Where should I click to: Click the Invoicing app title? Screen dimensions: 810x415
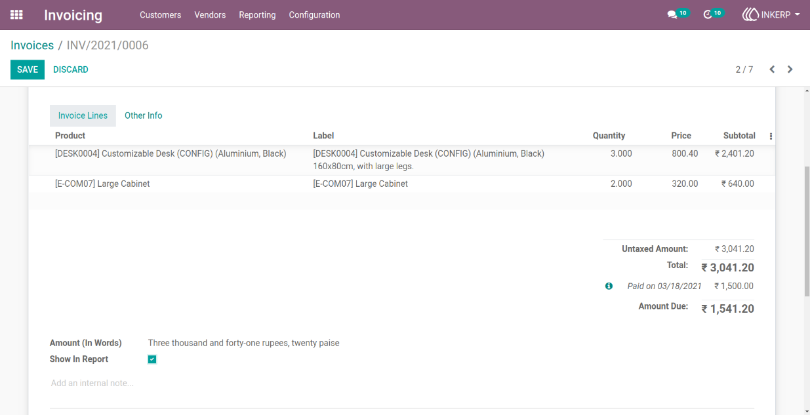coord(73,14)
